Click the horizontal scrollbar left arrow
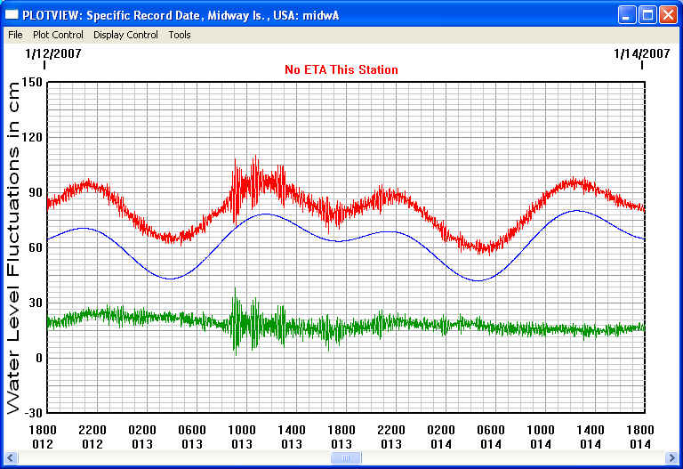The image size is (683, 469). [x=11, y=457]
